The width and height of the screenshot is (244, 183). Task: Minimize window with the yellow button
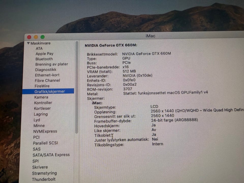pos(36,37)
